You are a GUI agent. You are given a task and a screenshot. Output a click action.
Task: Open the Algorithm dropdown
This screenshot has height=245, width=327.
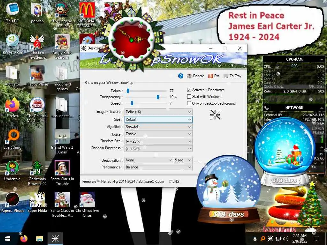click(158, 127)
